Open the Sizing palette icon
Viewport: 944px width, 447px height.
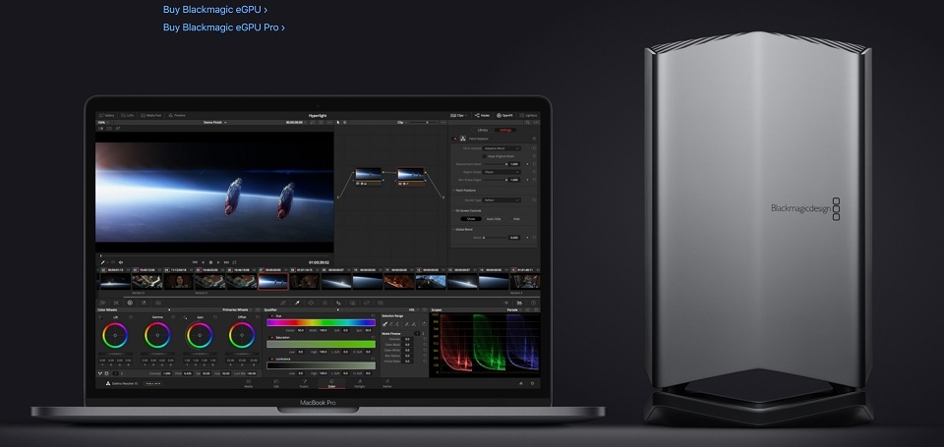pyautogui.click(x=366, y=303)
